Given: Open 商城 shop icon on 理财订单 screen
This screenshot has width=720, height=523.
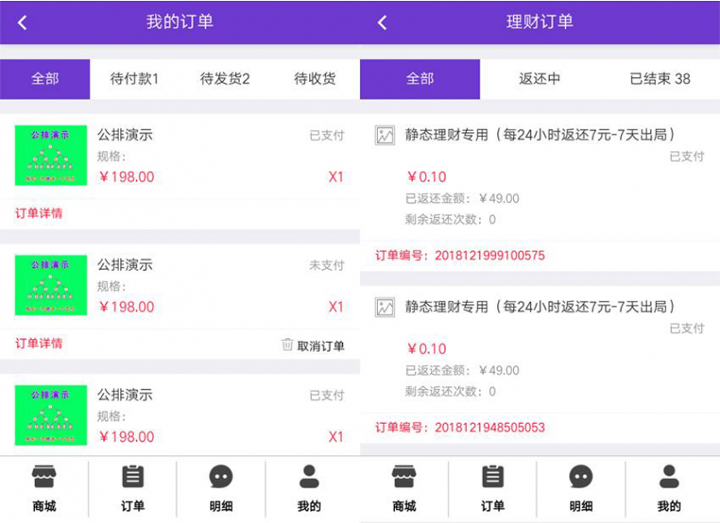Looking at the screenshot, I should [404, 477].
